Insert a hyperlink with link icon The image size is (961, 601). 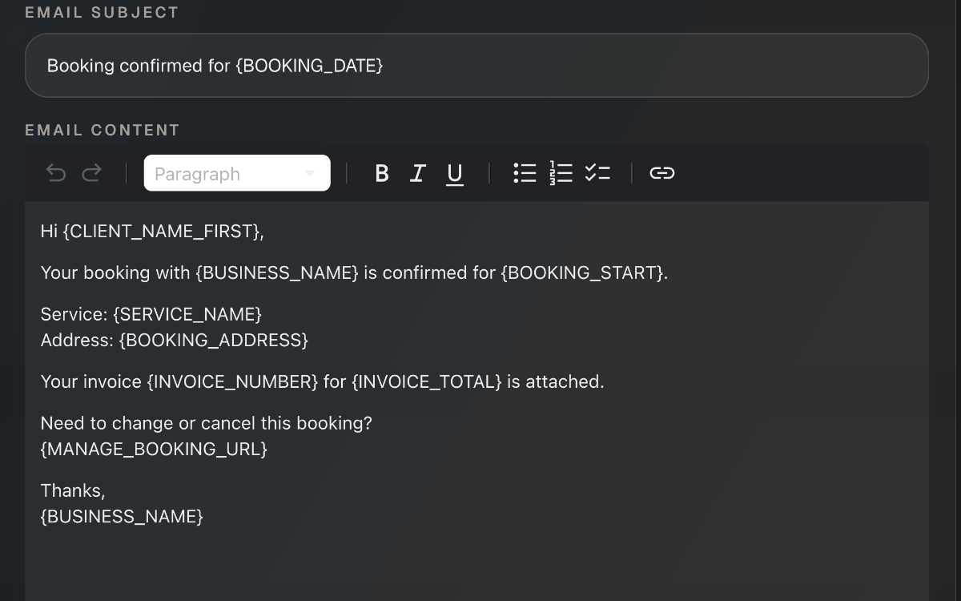pyautogui.click(x=662, y=173)
